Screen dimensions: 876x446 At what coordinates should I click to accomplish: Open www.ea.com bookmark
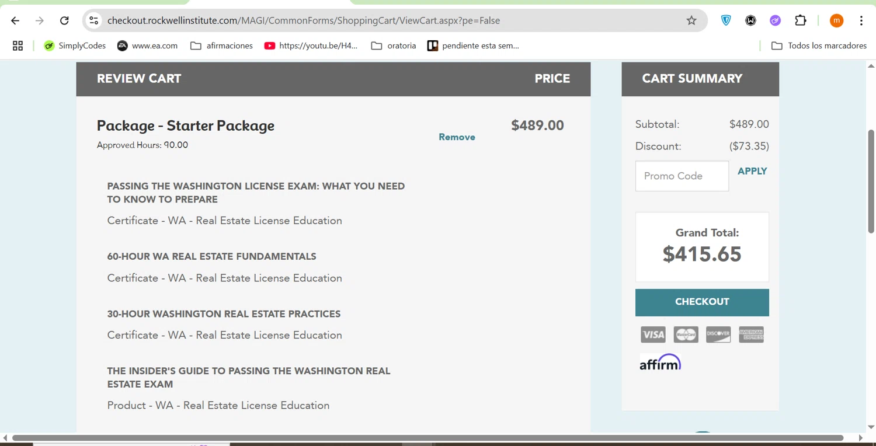click(147, 46)
